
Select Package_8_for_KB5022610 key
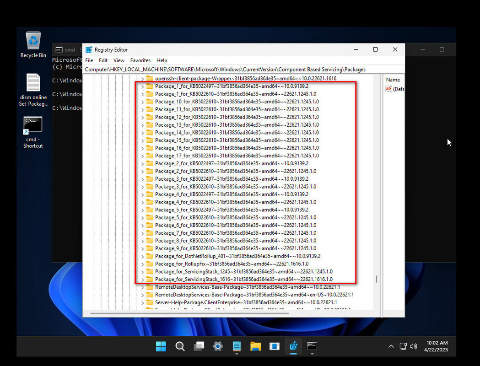(236, 241)
